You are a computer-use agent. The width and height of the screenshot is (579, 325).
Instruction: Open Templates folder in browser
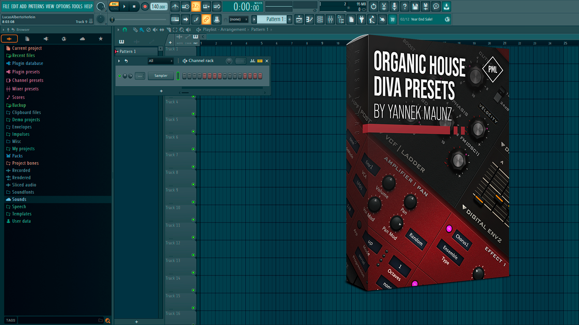coord(22,214)
